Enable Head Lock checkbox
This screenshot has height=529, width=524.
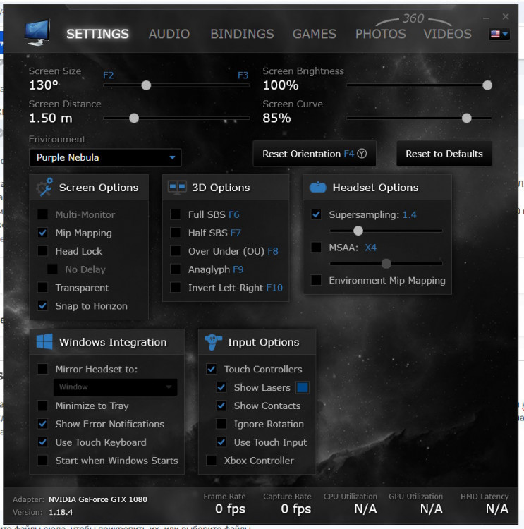pos(42,251)
